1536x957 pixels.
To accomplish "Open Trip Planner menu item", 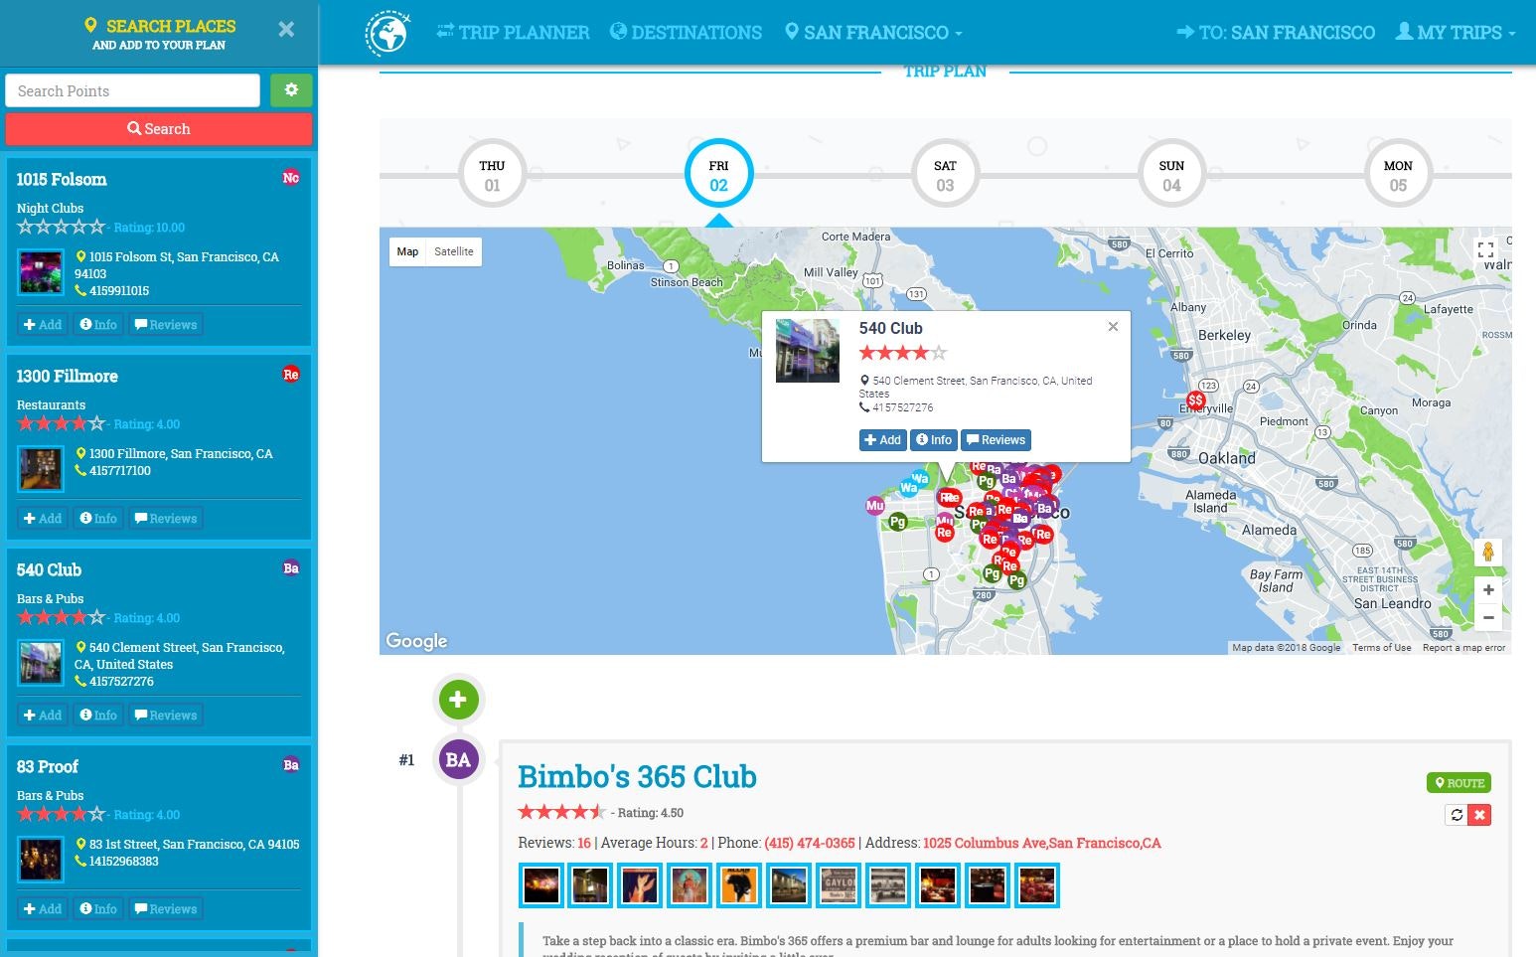I will coord(513,33).
